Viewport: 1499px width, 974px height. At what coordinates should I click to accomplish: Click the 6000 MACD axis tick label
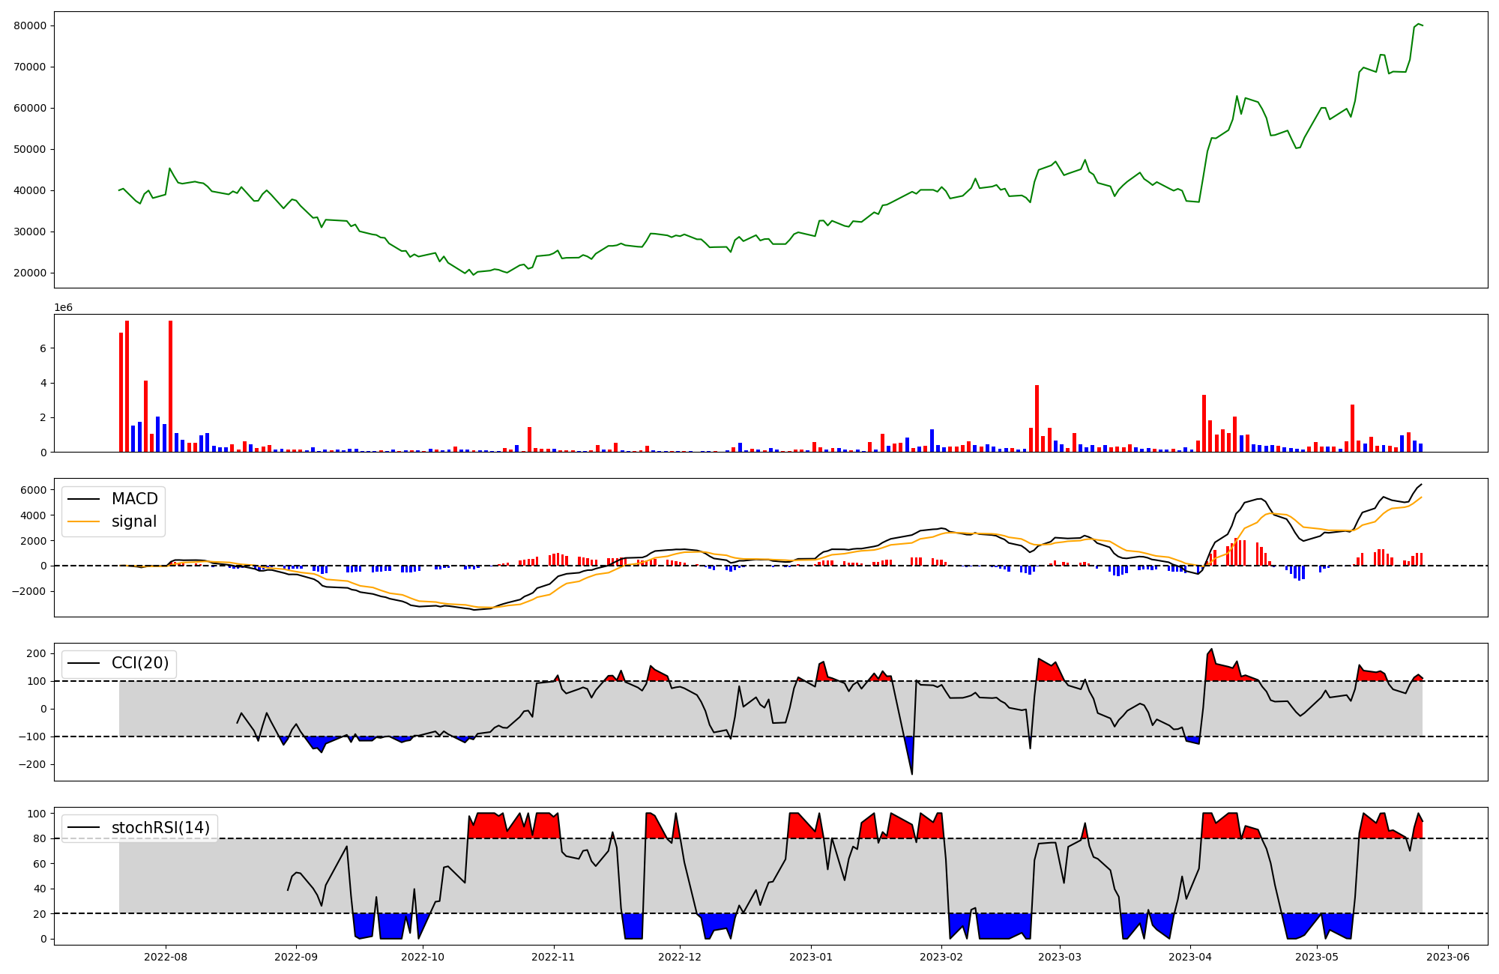(x=34, y=490)
